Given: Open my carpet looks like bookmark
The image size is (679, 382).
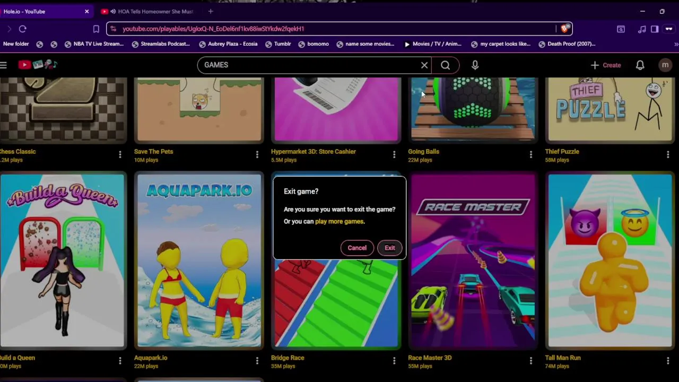Looking at the screenshot, I should point(501,44).
